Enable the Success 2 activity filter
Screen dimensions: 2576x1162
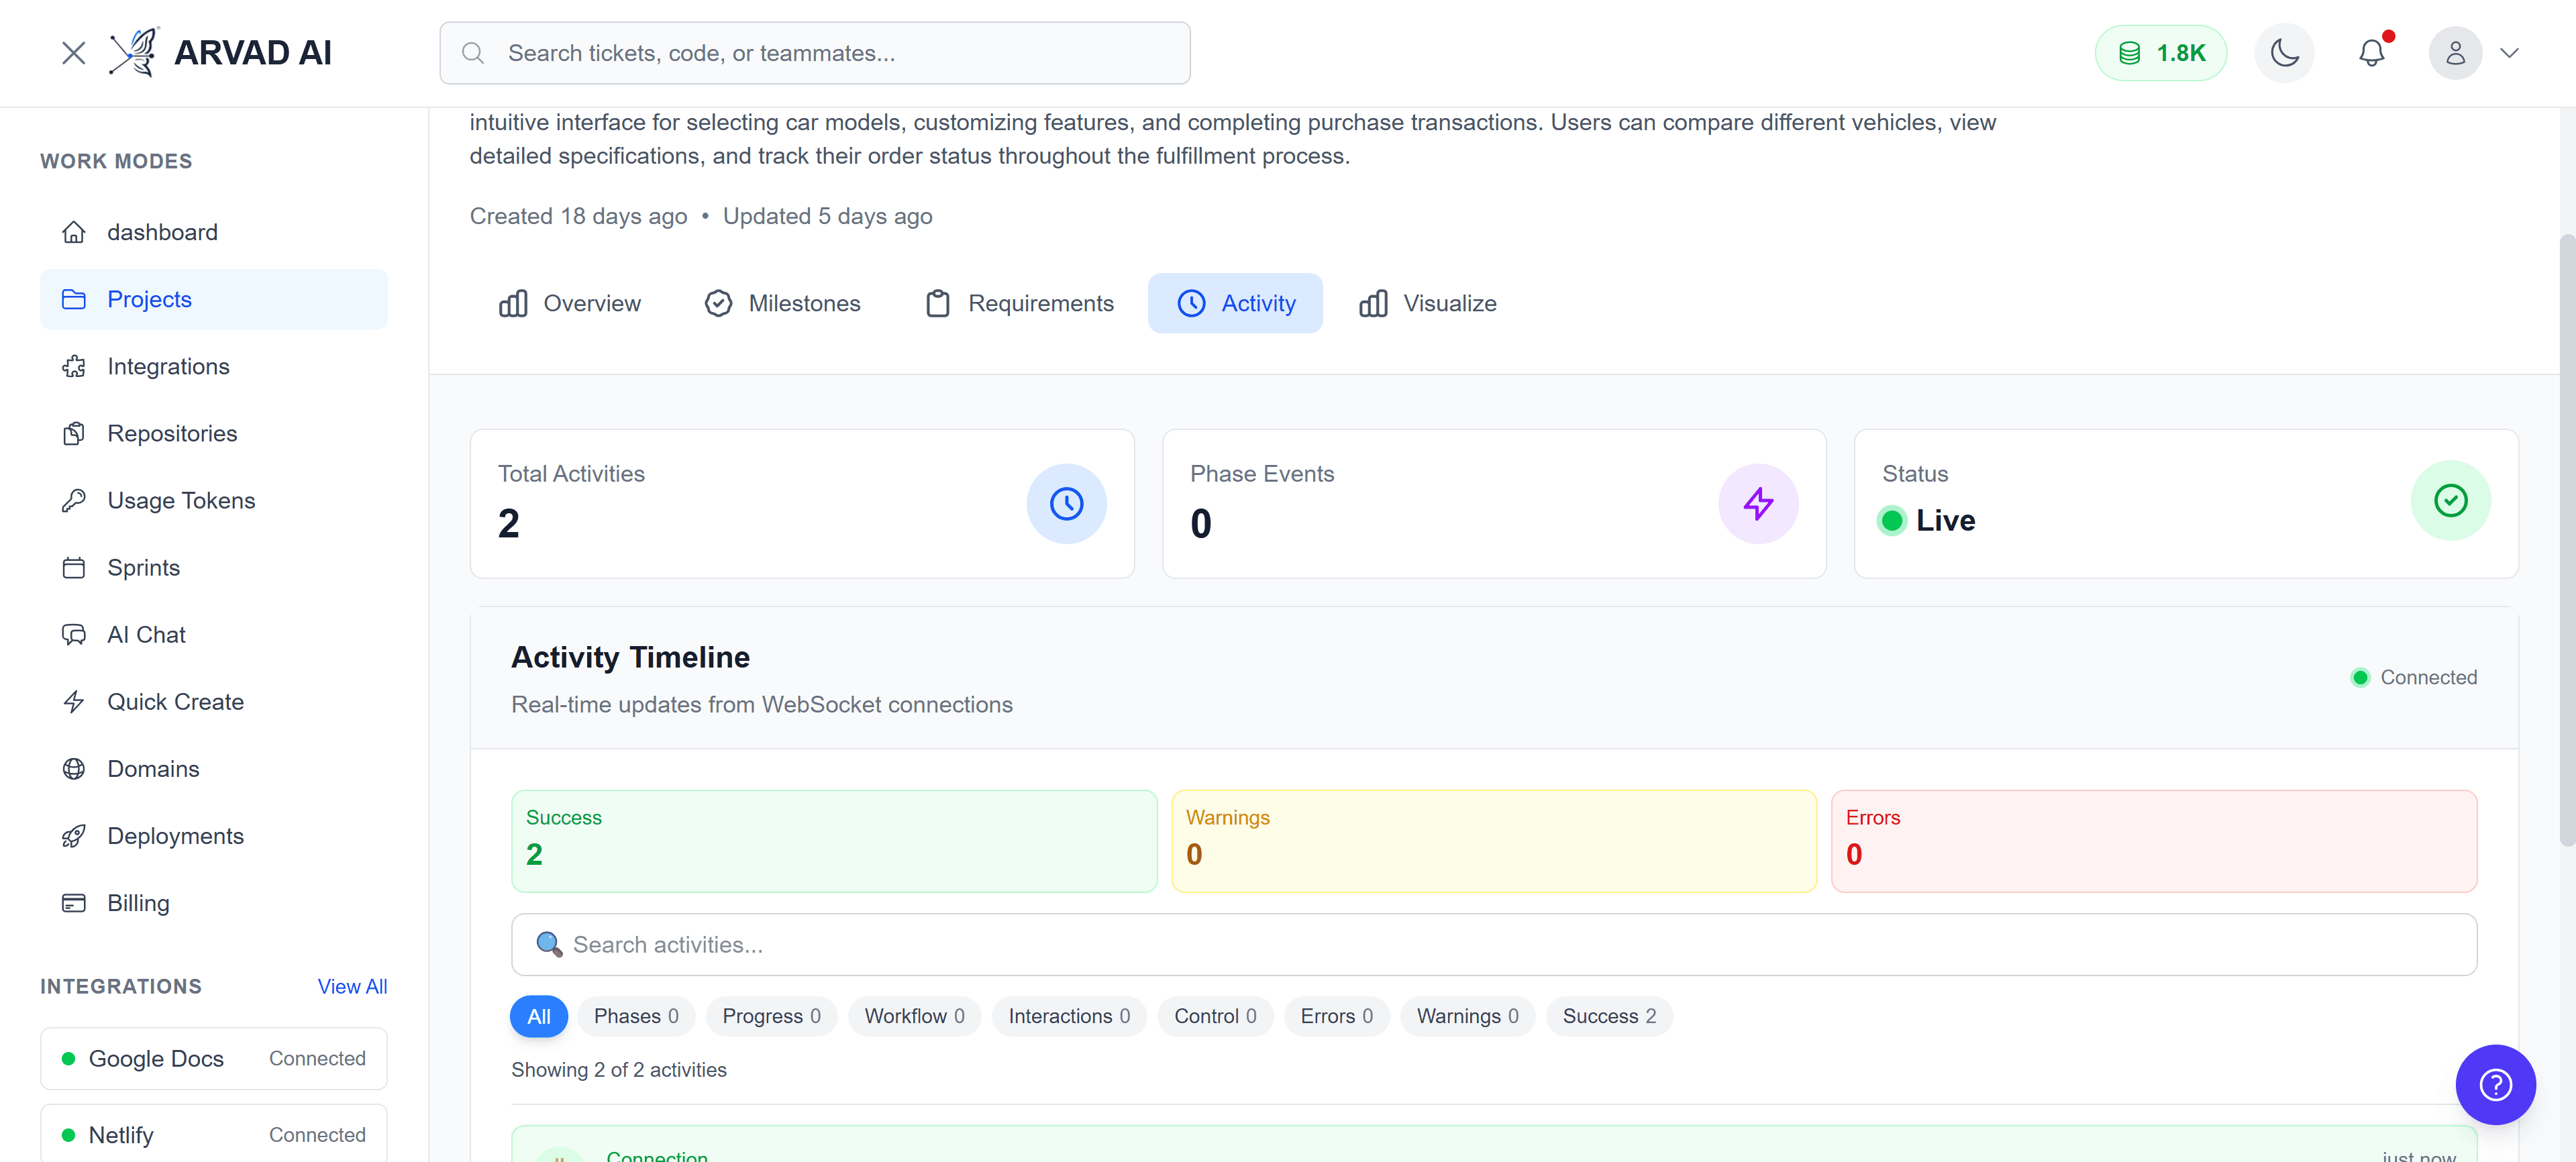point(1609,1016)
